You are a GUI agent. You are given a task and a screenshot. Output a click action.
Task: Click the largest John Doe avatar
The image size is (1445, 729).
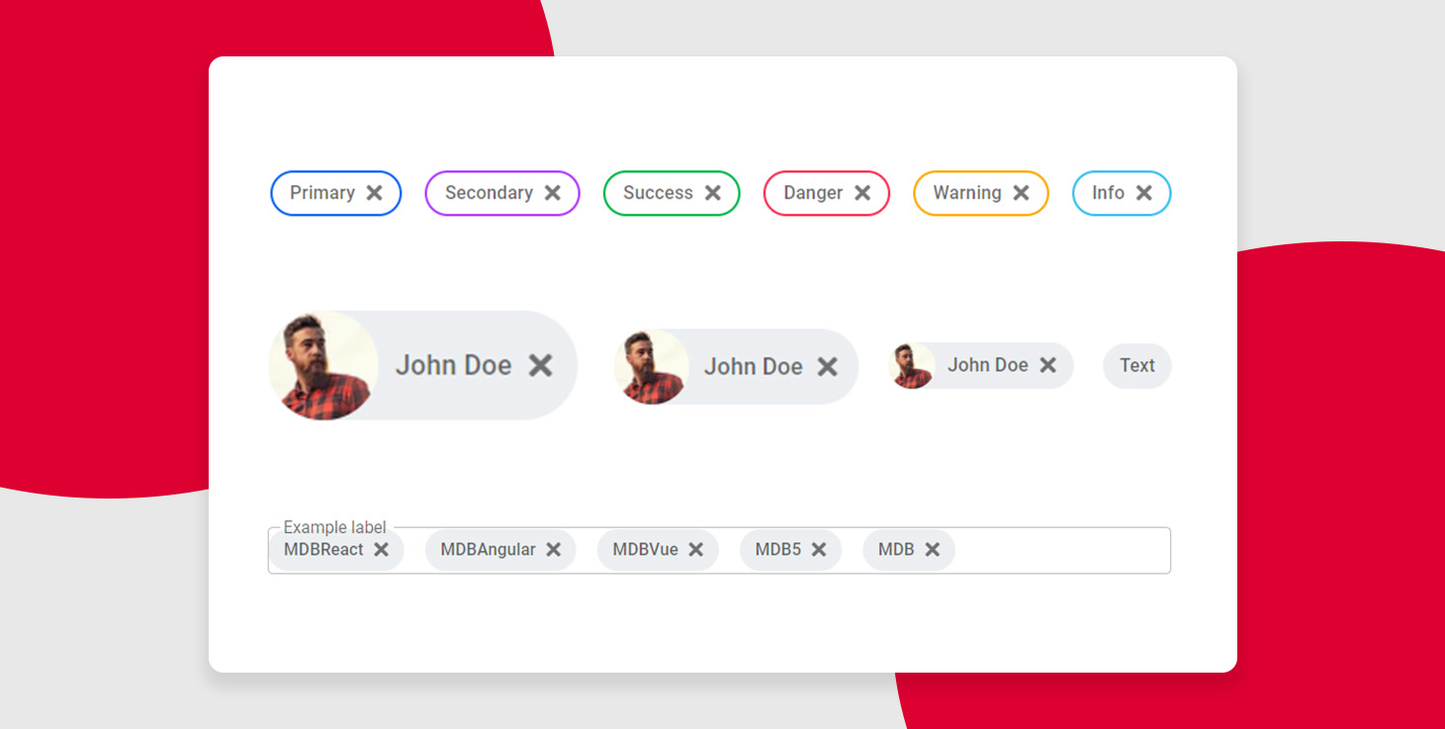322,366
